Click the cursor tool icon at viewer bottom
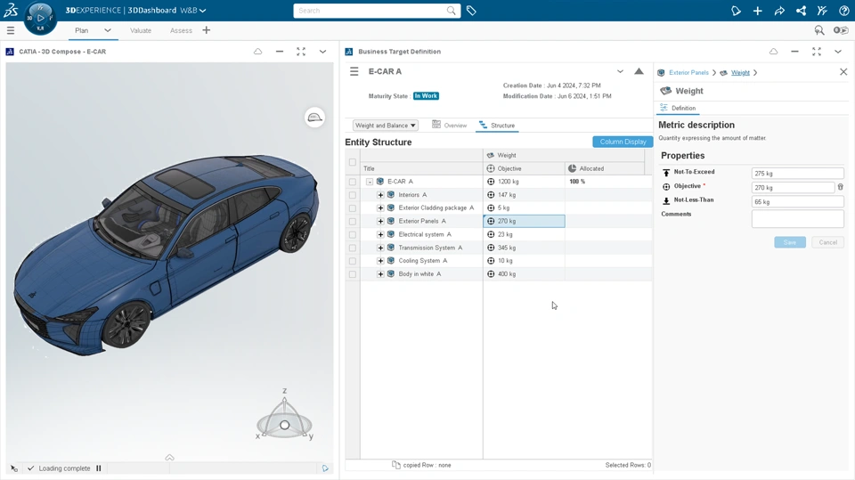Screen dimensions: 855x480 (14, 468)
